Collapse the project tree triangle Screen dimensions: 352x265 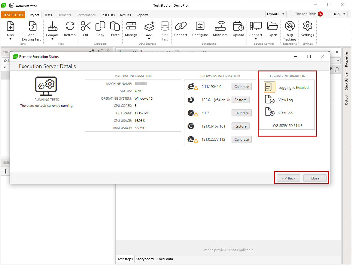coord(5,67)
